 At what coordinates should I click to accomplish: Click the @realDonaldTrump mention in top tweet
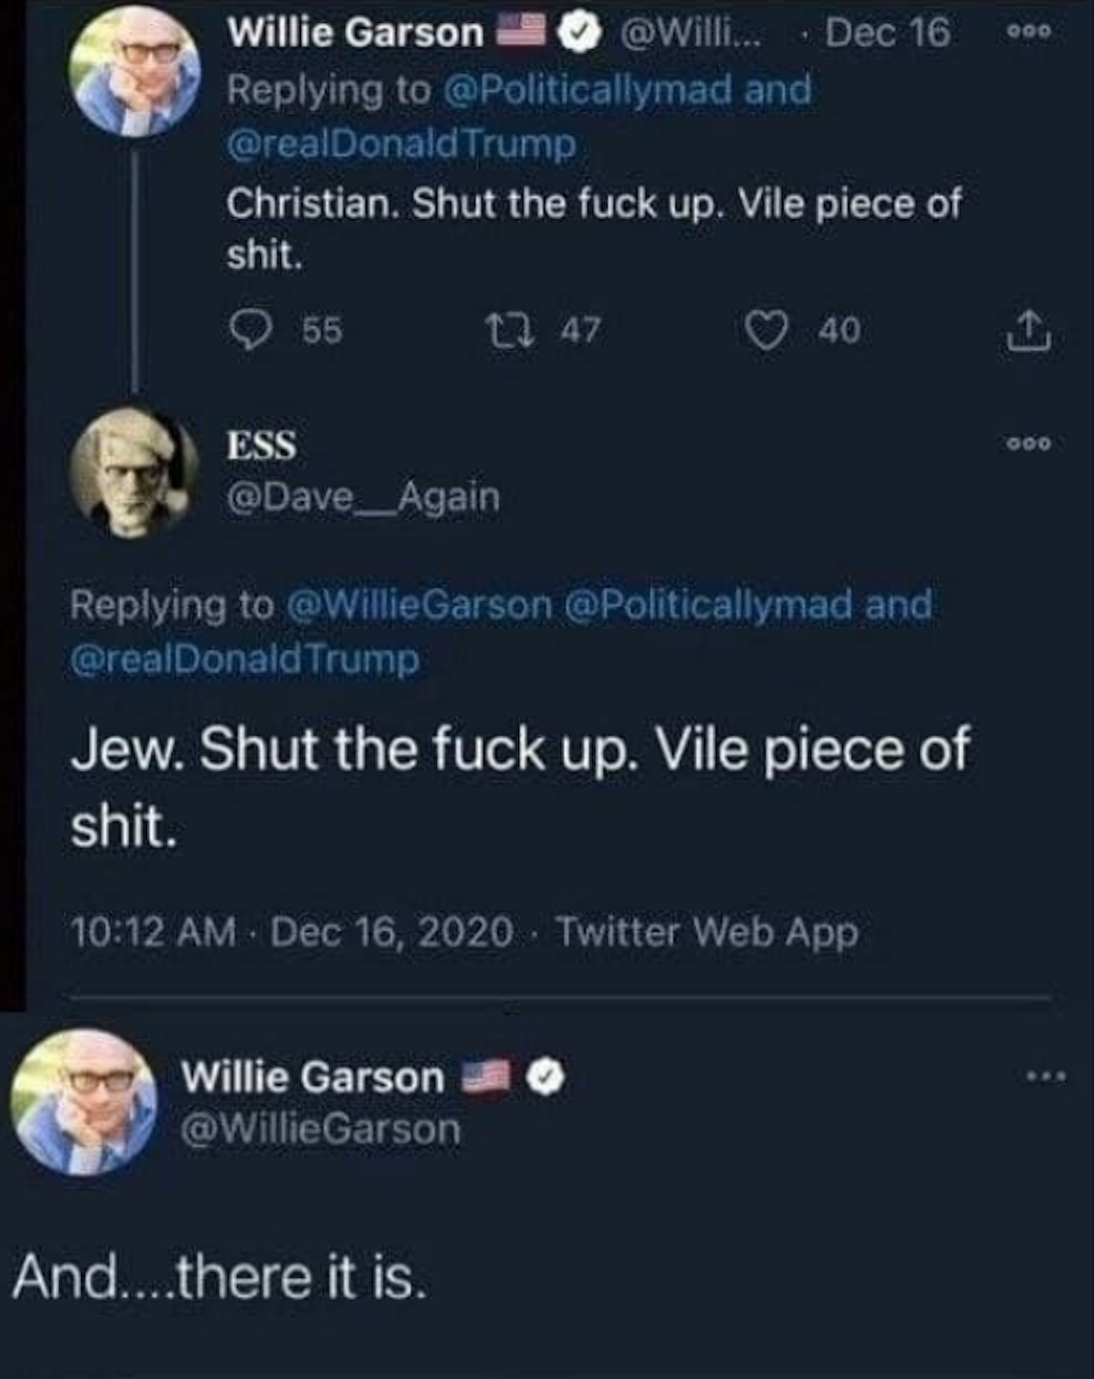pyautogui.click(x=401, y=145)
